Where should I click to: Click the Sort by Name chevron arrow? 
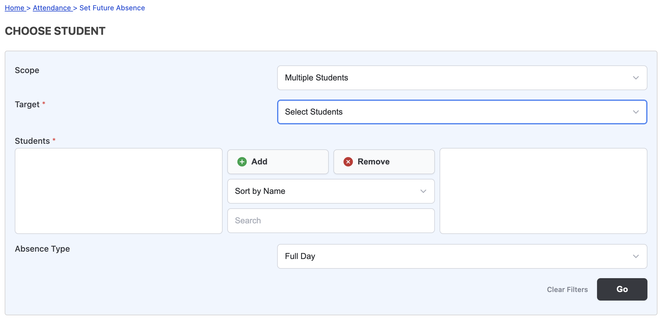[x=423, y=191]
